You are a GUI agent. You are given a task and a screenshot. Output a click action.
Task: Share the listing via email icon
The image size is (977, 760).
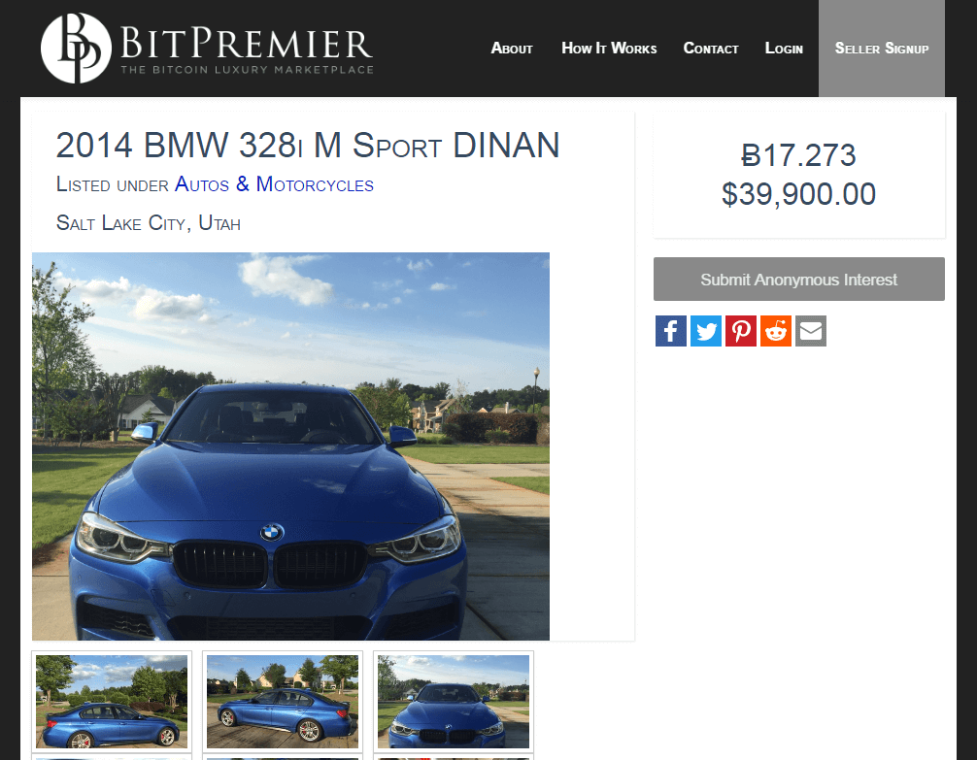810,331
